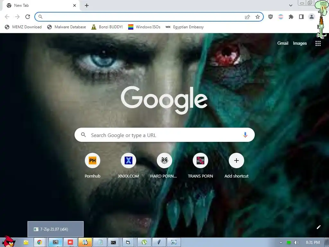Viewport: 329px width, 247px height.
Task: Open the Malware Database bookmark
Action: click(x=67, y=27)
